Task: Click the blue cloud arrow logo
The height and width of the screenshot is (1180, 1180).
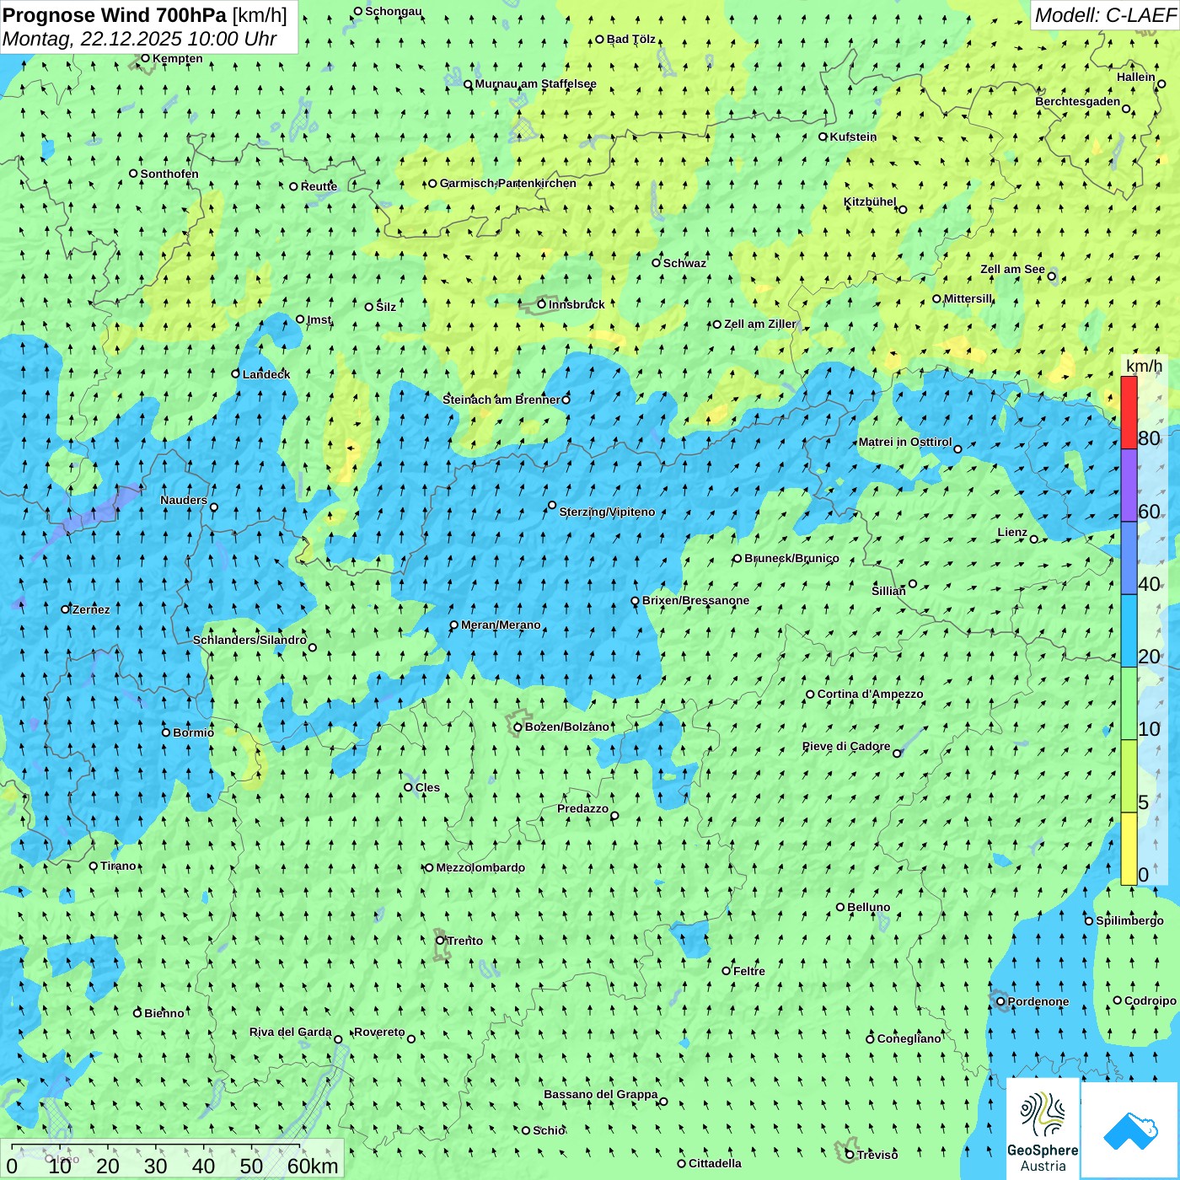Action: coord(1129,1130)
